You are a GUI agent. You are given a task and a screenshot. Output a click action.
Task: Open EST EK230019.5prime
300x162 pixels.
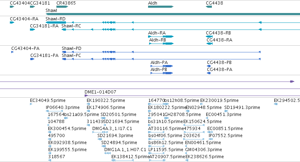click(x=219, y=101)
